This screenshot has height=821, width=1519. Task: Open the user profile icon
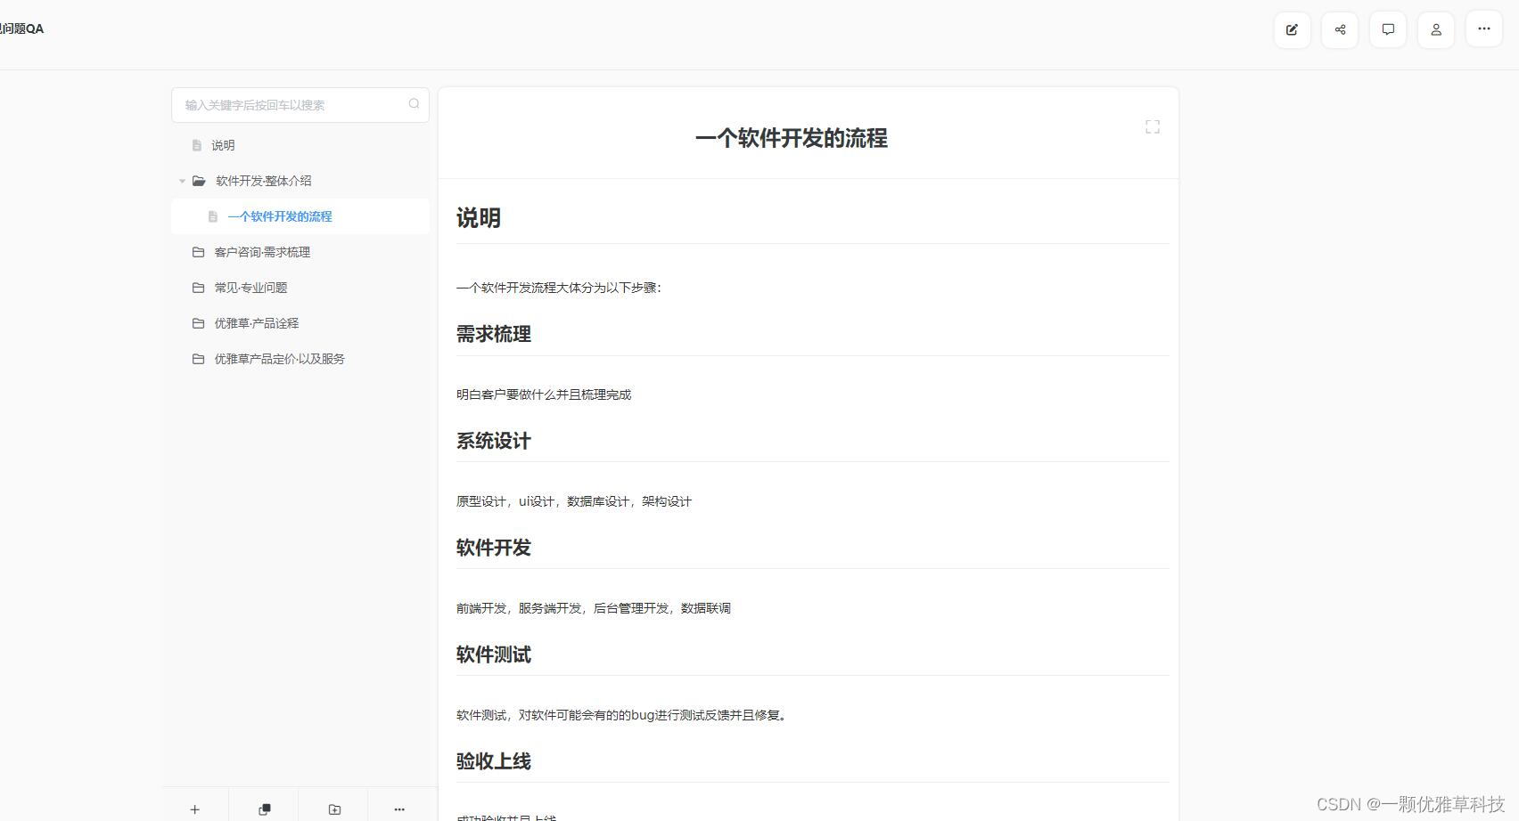[1436, 29]
